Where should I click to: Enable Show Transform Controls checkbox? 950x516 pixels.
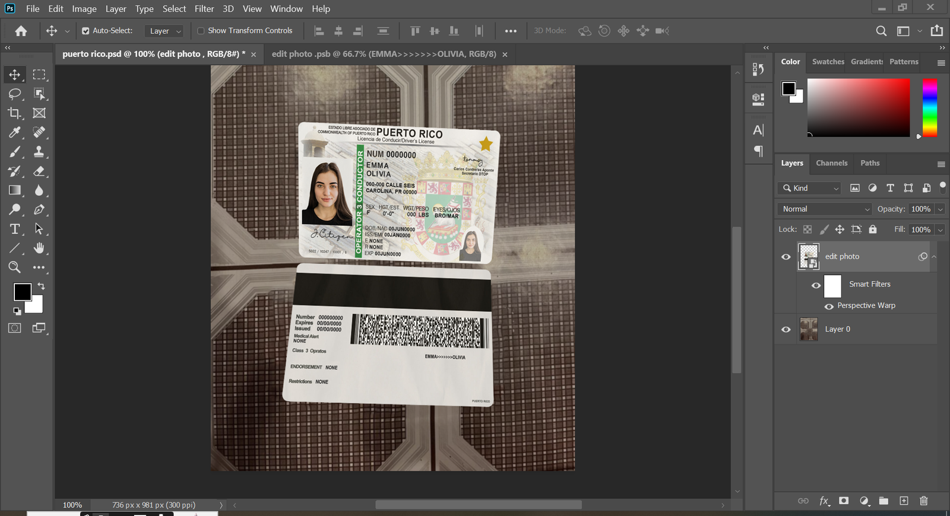point(201,31)
